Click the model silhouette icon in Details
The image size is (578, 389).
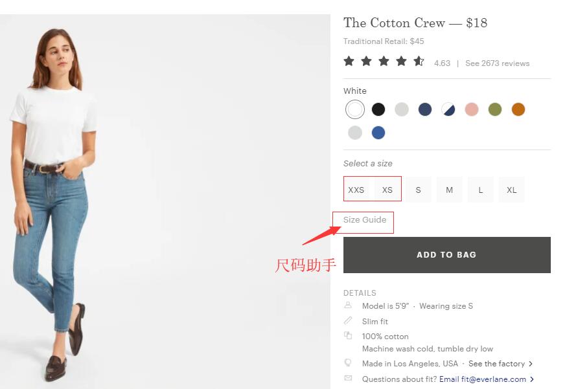tap(348, 306)
